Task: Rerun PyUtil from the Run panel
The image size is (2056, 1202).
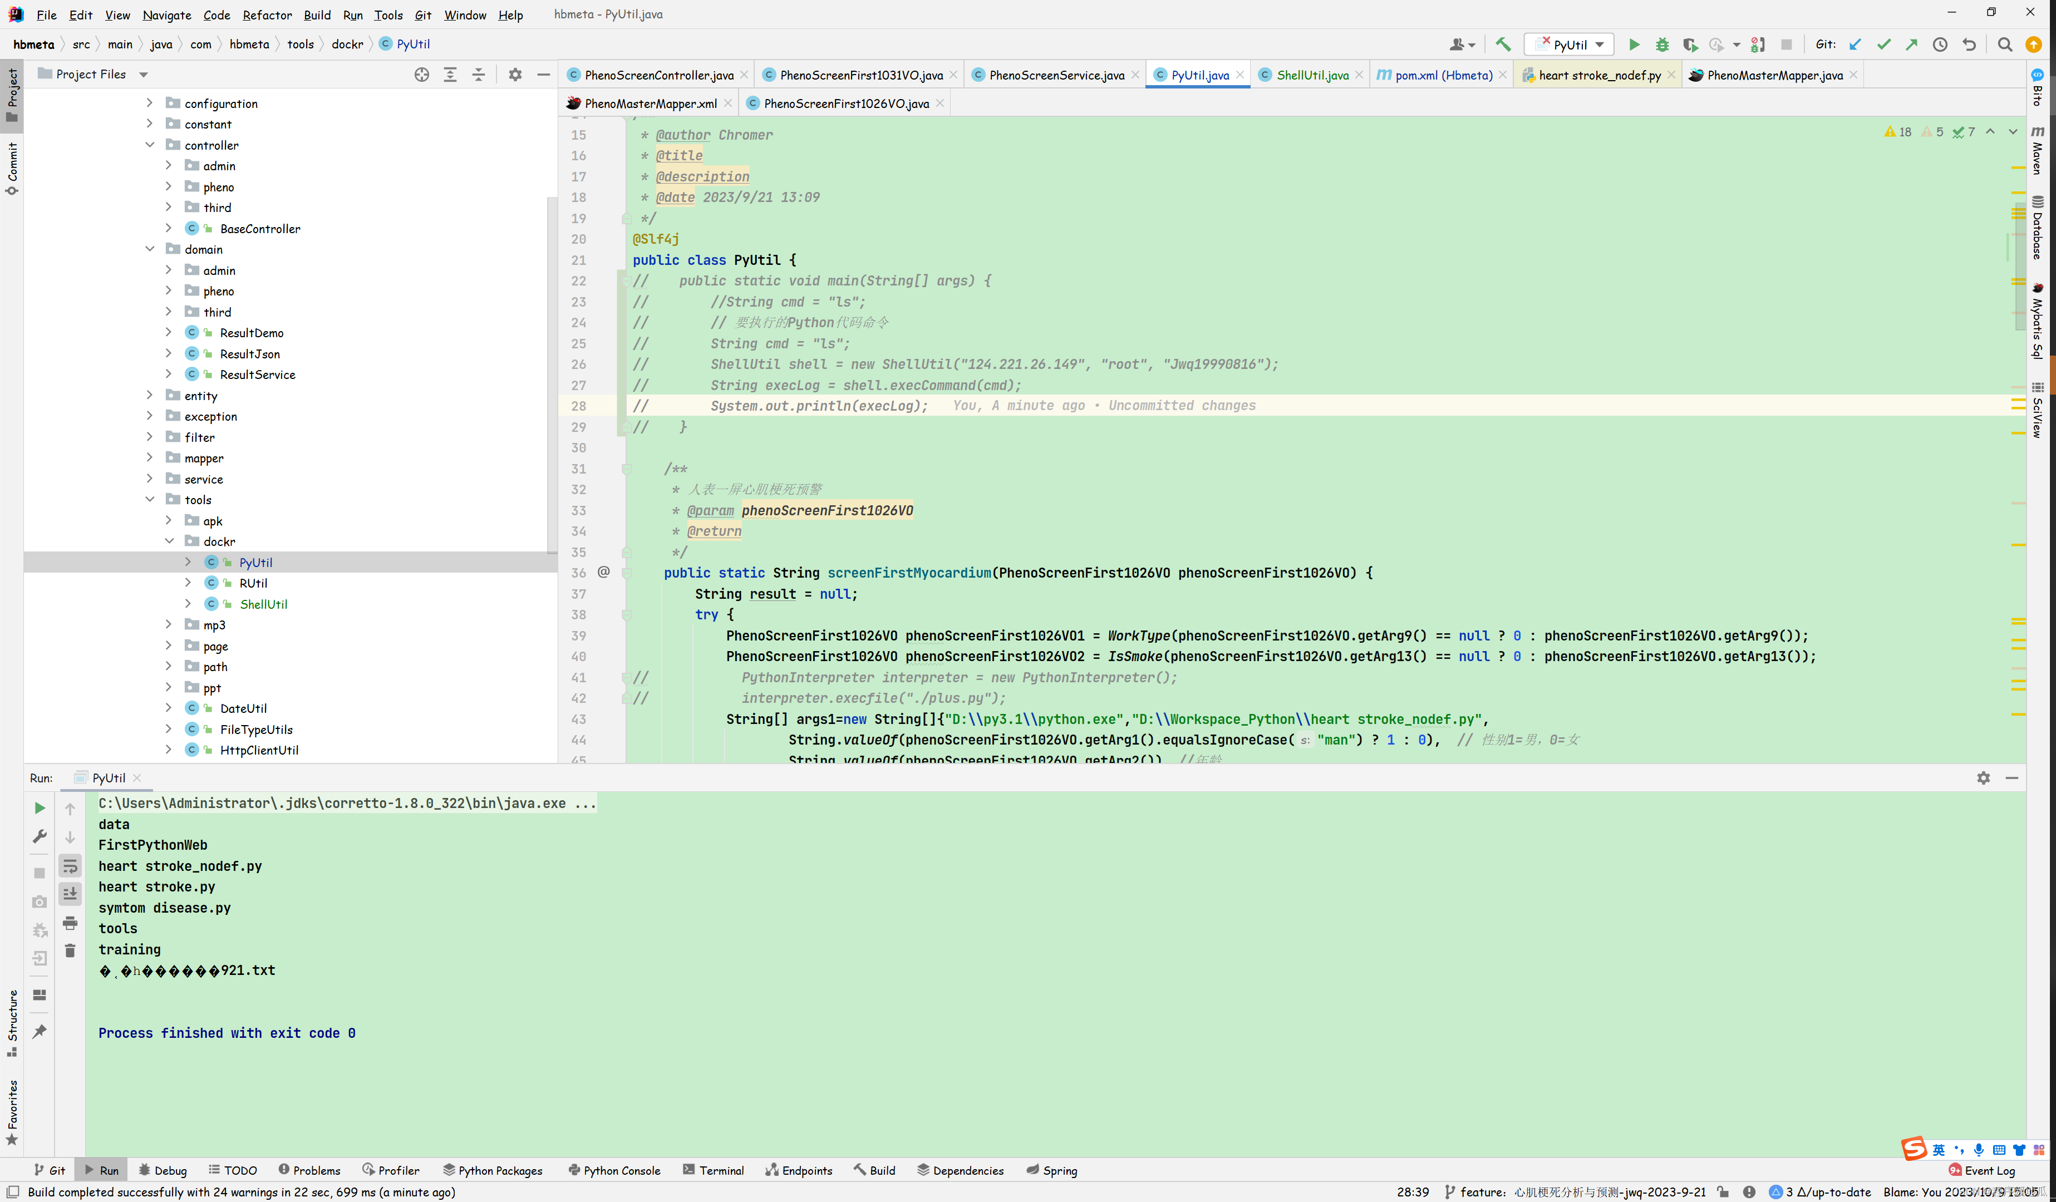Action: point(39,808)
